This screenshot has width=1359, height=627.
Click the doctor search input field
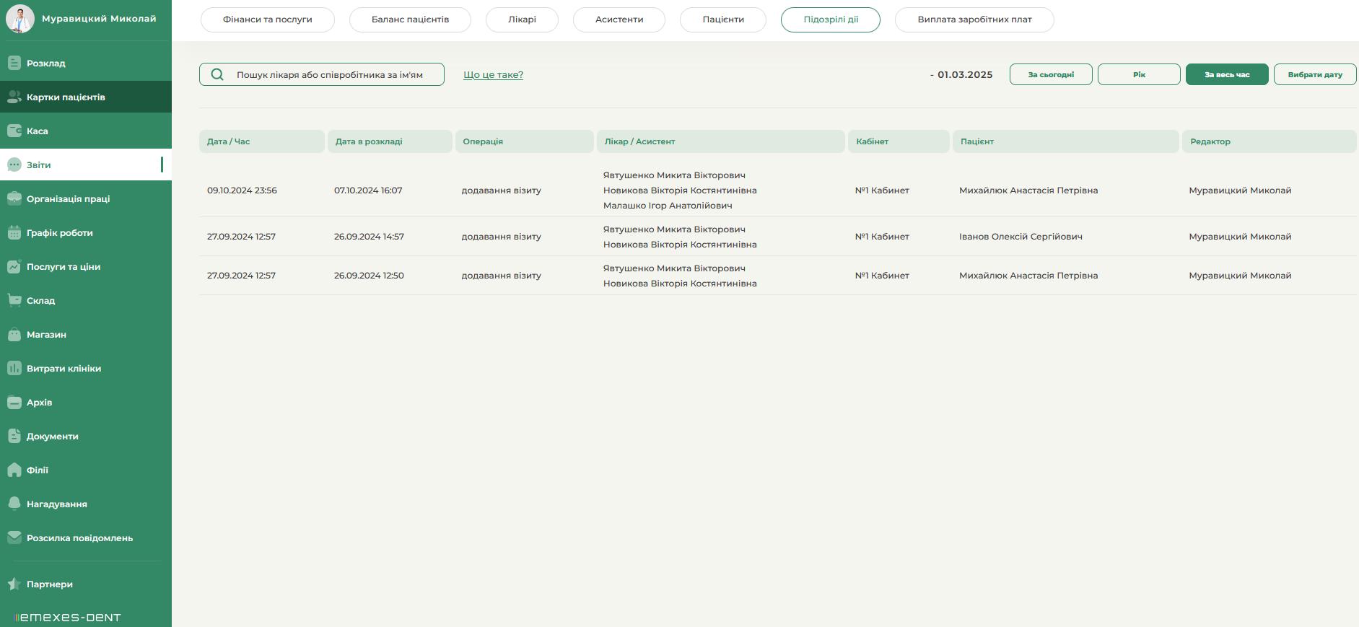pyautogui.click(x=322, y=74)
